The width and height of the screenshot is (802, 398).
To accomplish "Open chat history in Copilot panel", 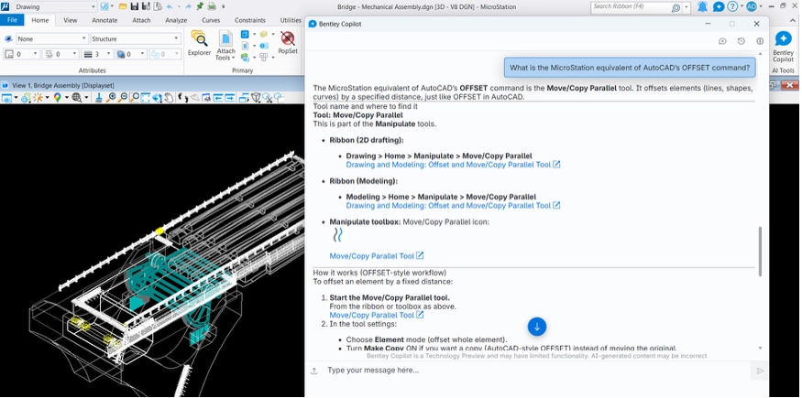I will [x=742, y=41].
